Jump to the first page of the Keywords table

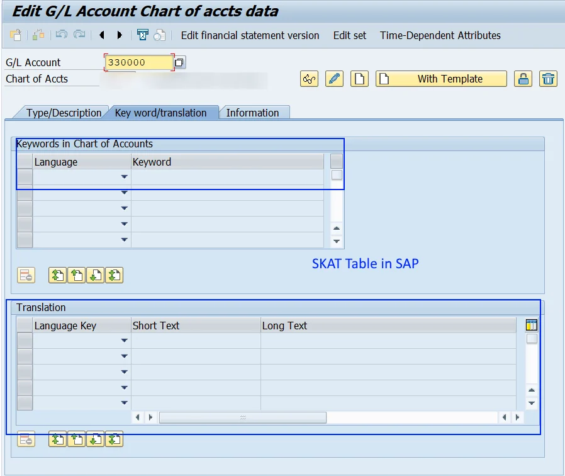coord(58,276)
